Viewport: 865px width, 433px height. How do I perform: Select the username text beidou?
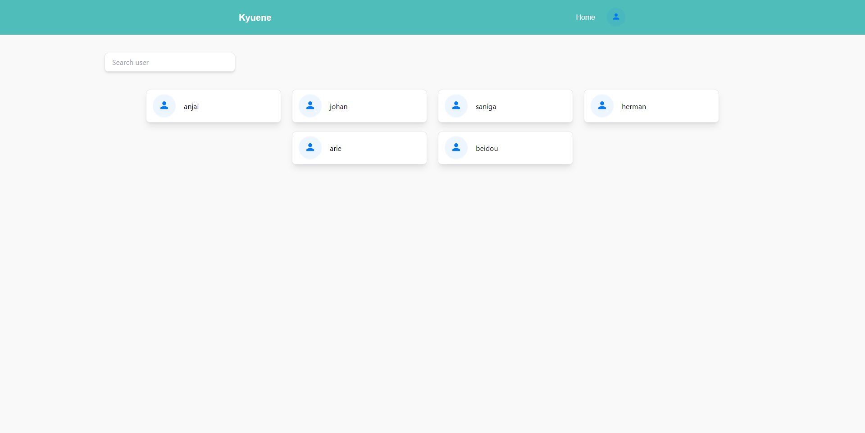pos(487,149)
